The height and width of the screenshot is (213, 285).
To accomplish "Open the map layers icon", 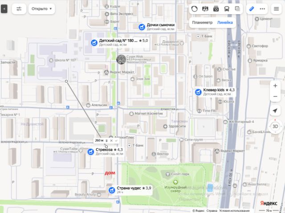I will (237, 9).
